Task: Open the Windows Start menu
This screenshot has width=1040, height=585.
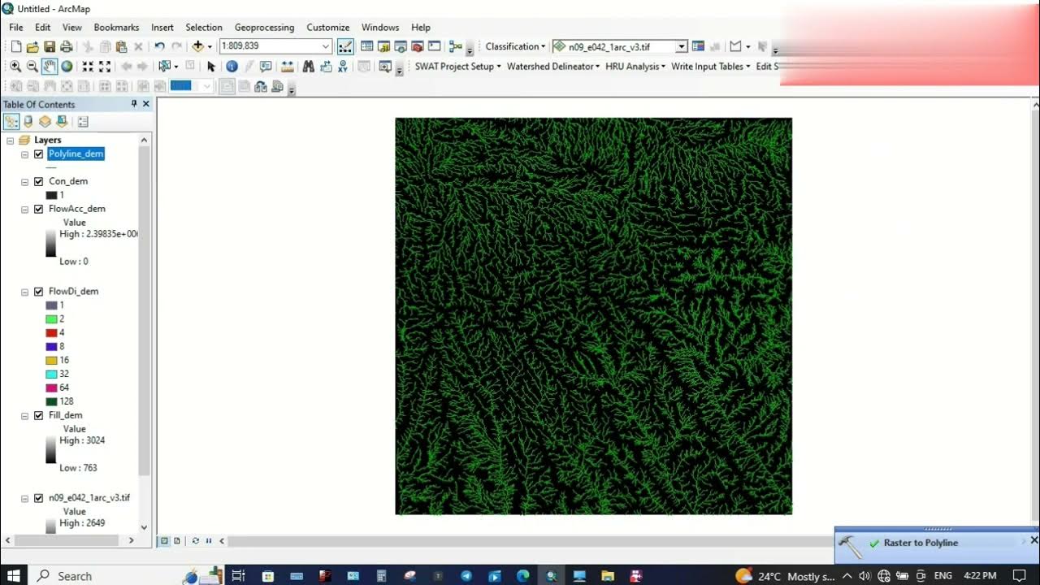Action: point(14,576)
